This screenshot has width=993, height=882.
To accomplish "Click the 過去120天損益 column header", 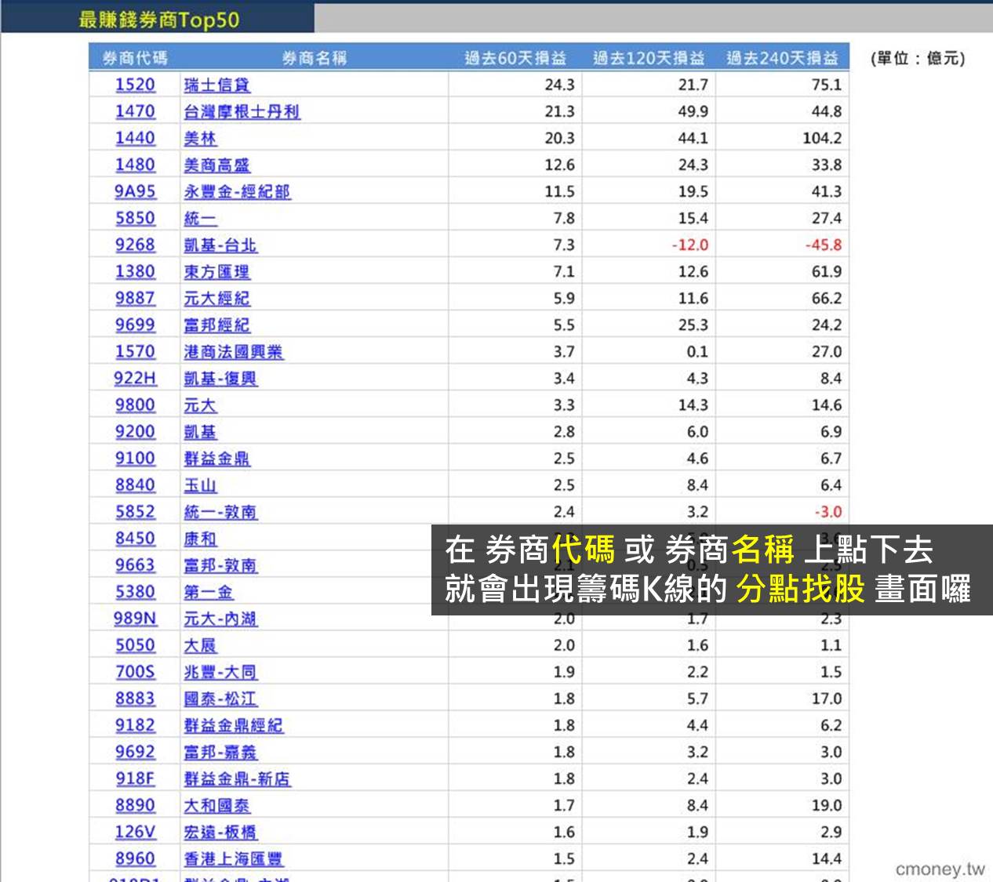I will tap(649, 57).
